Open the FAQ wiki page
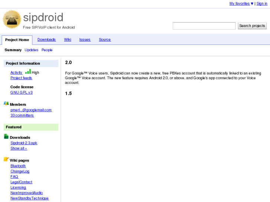270x202 pixels. 14,177
